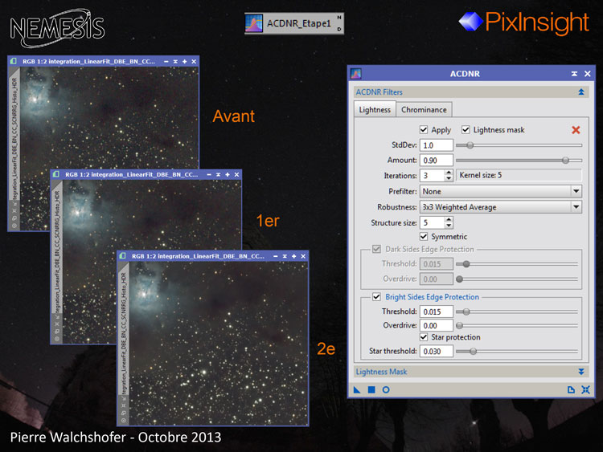Click the StdDev value field

pos(436,145)
